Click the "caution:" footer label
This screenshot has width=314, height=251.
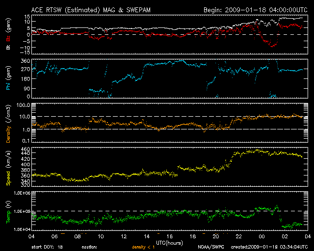(x=89, y=247)
